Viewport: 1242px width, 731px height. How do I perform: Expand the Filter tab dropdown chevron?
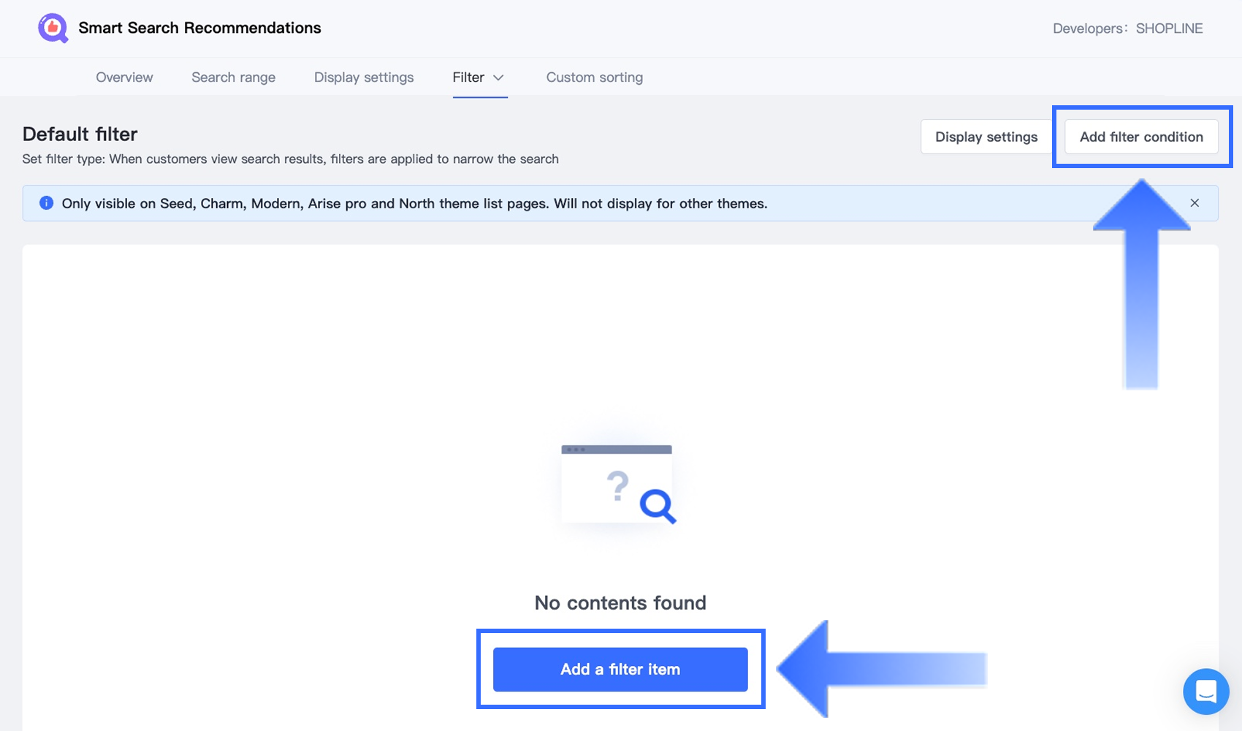[x=499, y=77]
